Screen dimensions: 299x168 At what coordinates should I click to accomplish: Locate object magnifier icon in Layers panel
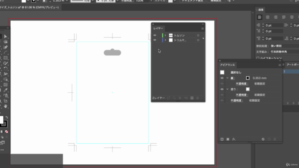click(x=174, y=98)
